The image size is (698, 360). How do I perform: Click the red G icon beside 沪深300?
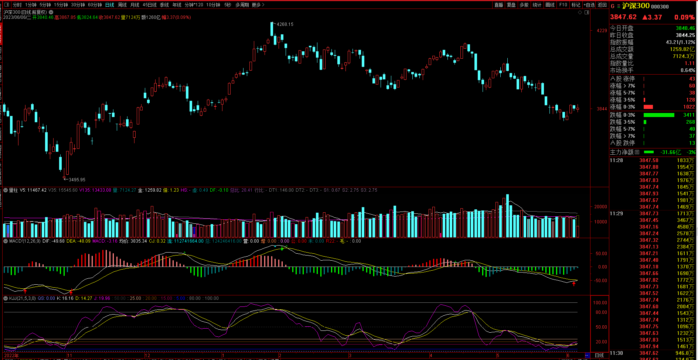tap(613, 6)
